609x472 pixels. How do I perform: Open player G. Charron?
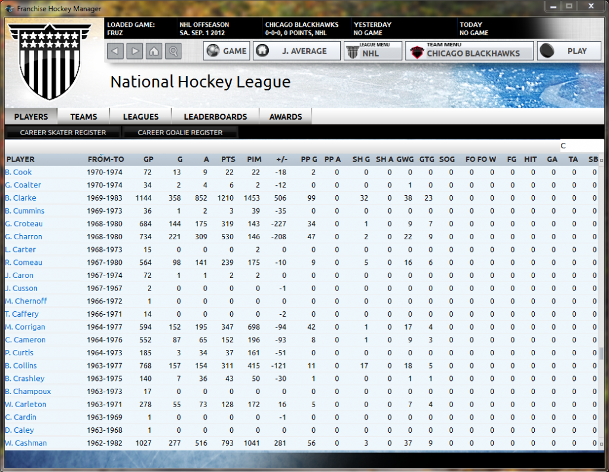[x=23, y=237]
